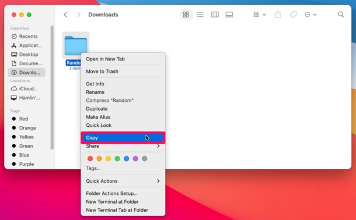The width and height of the screenshot is (356, 220).
Task: Switch to gallery view
Action: (229, 15)
